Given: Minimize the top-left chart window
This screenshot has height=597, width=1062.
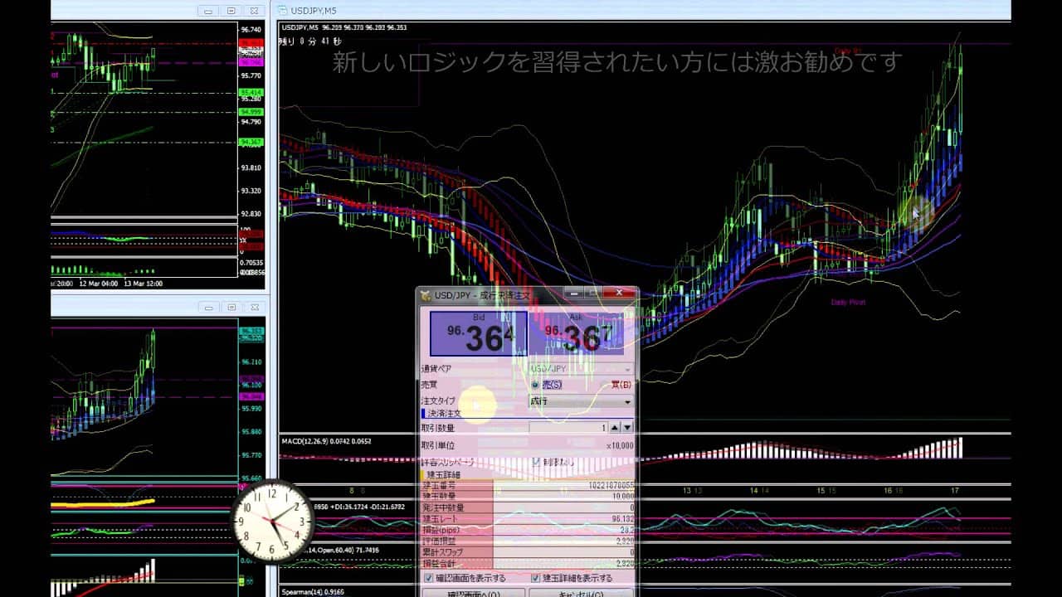Looking at the screenshot, I should pyautogui.click(x=208, y=12).
